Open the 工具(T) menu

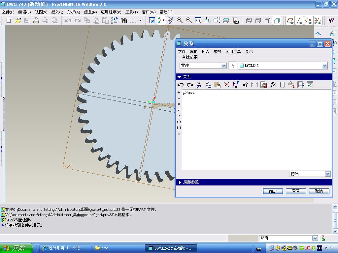pyautogui.click(x=131, y=12)
